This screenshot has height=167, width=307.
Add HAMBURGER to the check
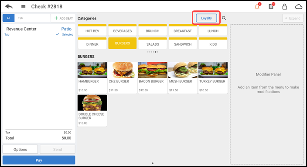[92, 78]
